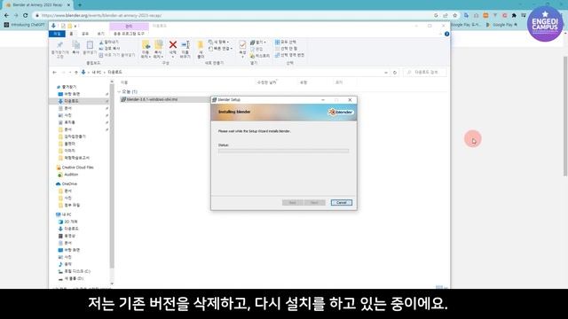Image resolution: width=568 pixels, height=319 pixels.
Task: Click Invert selection (선택 영역 반전) in ribbon
Action: (289, 55)
